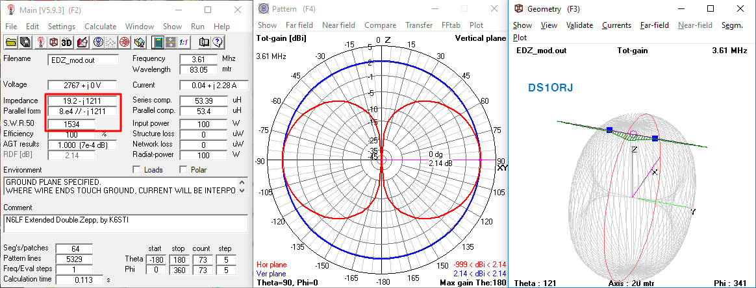Click the folder with house icon

(x=140, y=42)
